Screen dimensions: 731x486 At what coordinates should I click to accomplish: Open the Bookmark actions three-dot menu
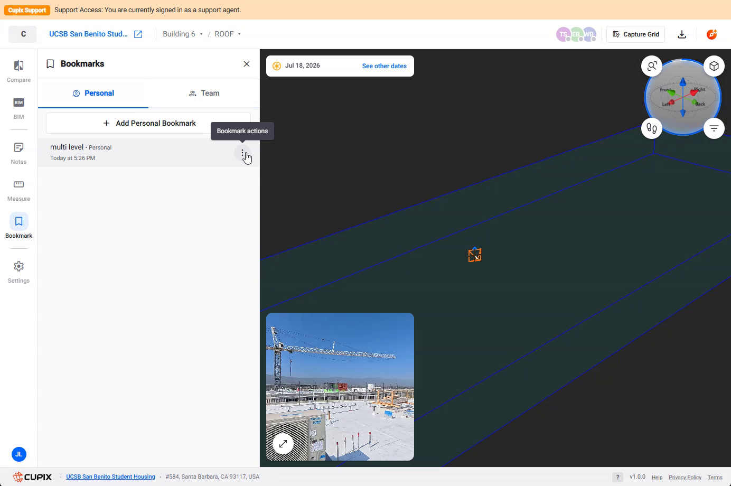[242, 153]
